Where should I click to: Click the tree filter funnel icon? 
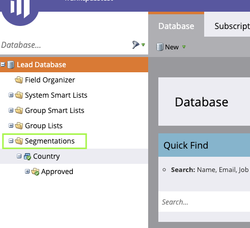pyautogui.click(x=136, y=45)
